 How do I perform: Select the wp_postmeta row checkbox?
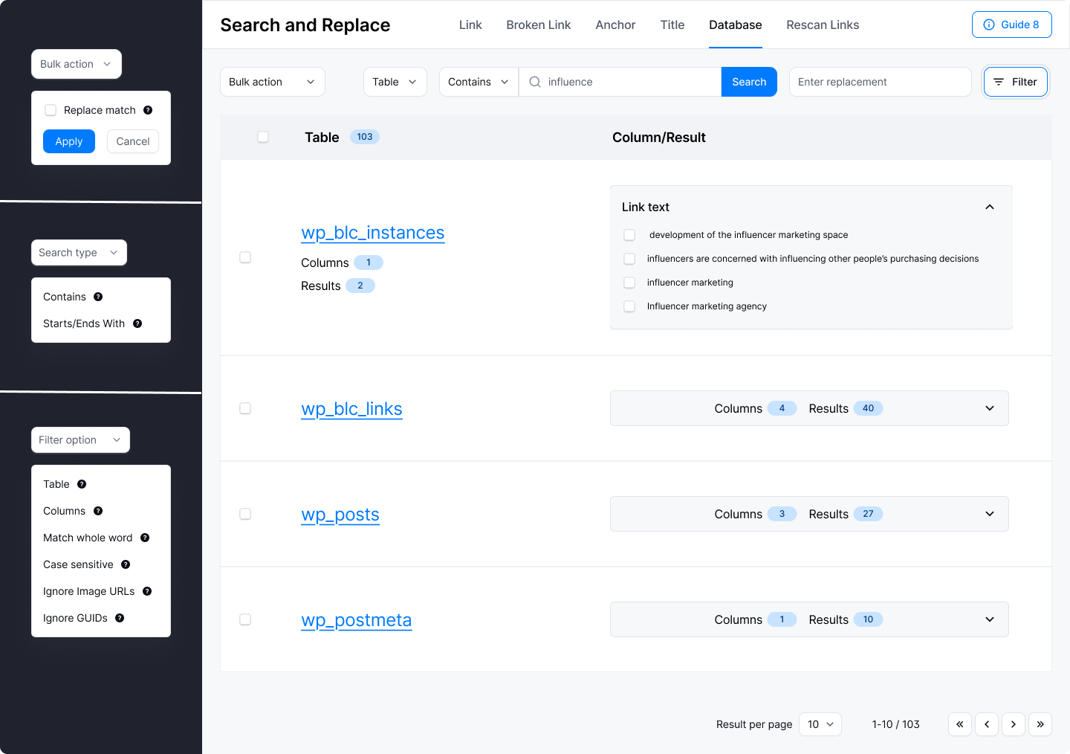(x=245, y=619)
